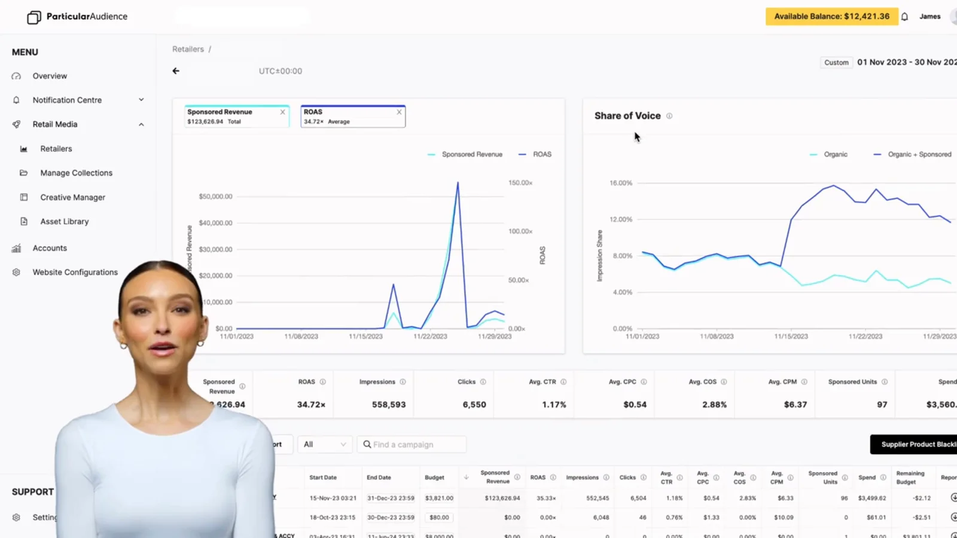Click the UTC±00:00 timezone label
Image resolution: width=957 pixels, height=538 pixels.
tap(281, 71)
